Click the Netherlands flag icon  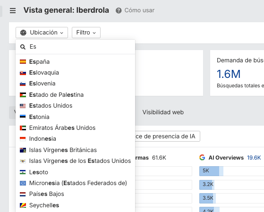tap(23, 194)
